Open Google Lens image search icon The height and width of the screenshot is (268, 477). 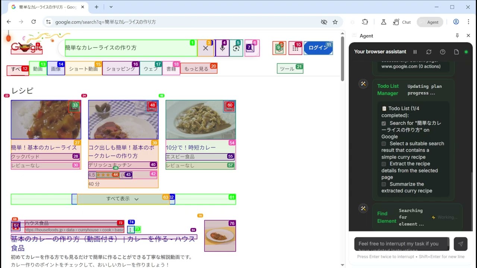(236, 48)
